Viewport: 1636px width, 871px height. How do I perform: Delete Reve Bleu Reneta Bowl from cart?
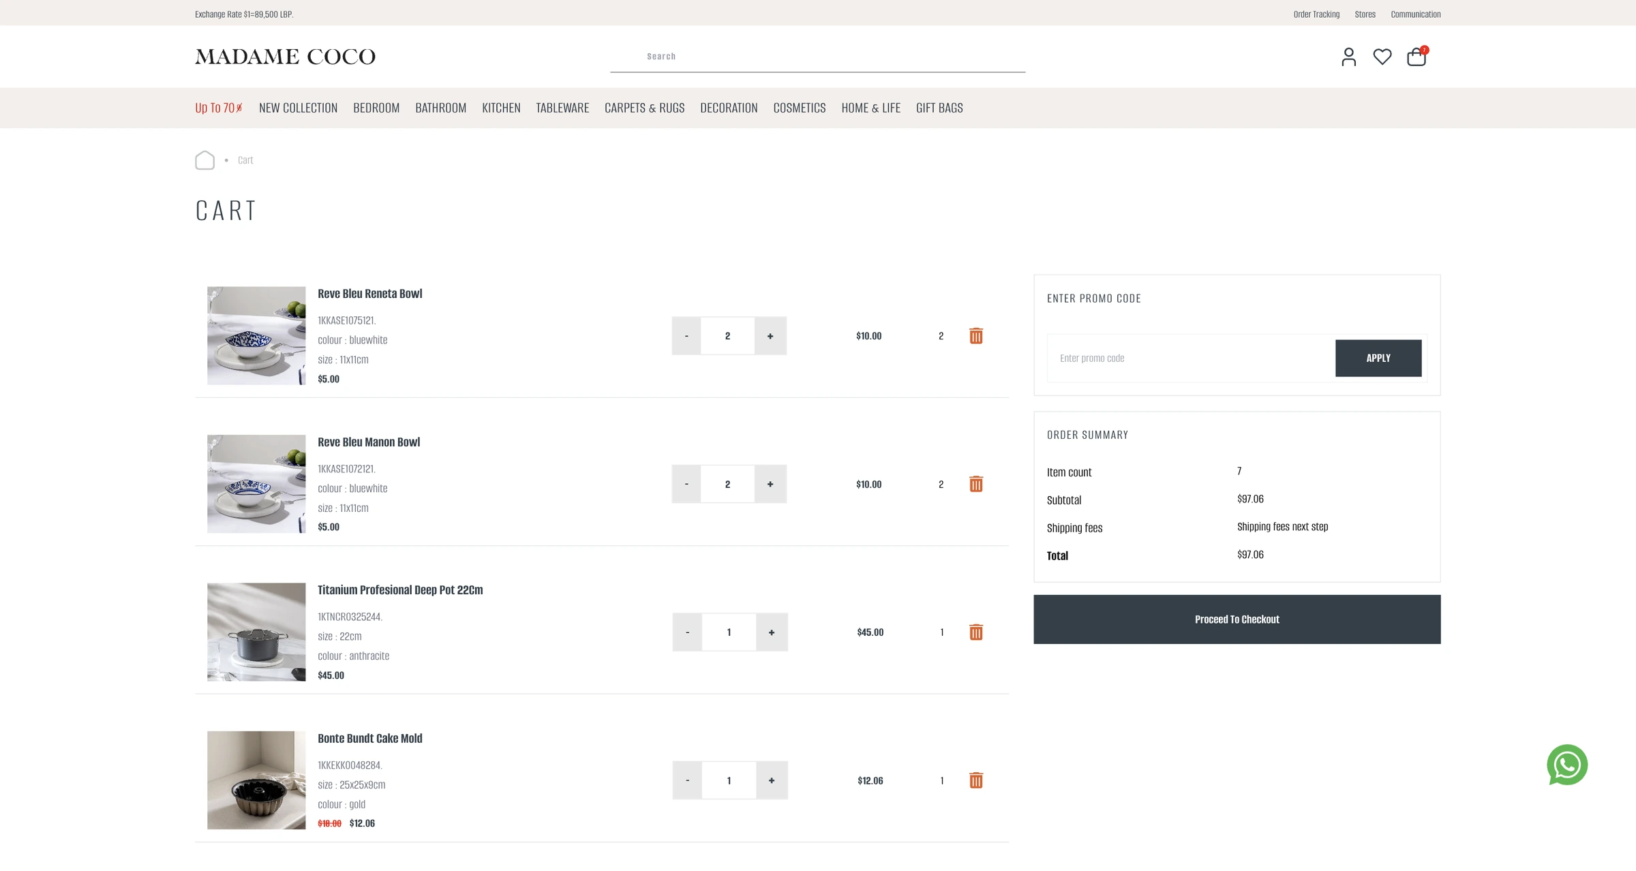(x=976, y=336)
